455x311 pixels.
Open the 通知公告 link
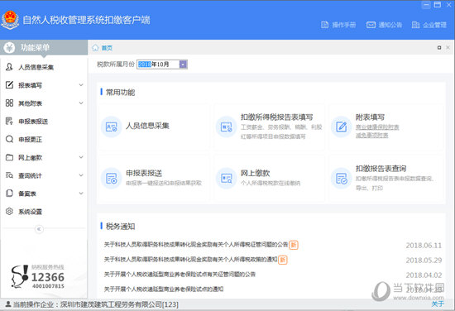(x=390, y=25)
